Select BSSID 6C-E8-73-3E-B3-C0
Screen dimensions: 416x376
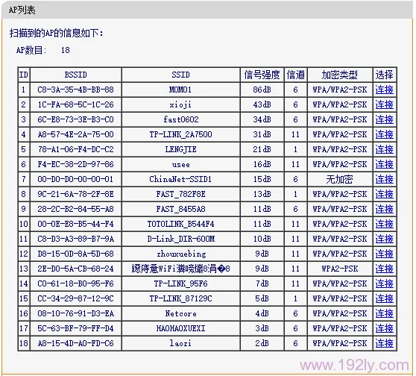pos(75,119)
